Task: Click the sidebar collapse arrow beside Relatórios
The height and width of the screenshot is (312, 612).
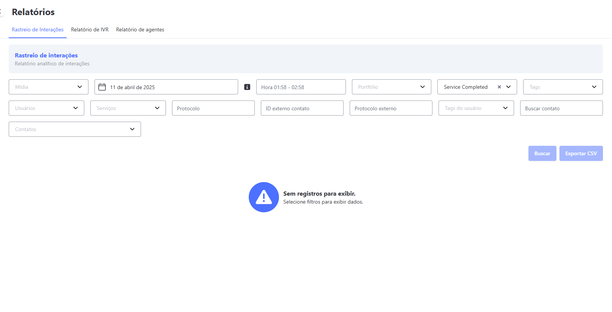Action: (x=1, y=12)
